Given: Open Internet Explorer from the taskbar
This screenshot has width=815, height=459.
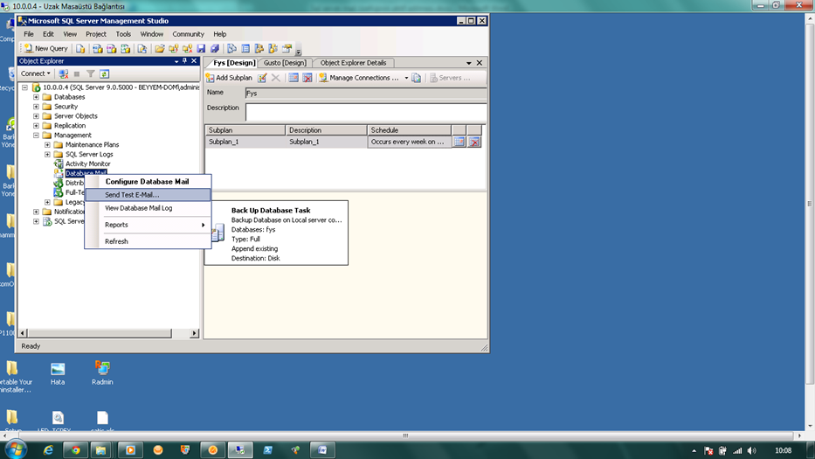Looking at the screenshot, I should coord(48,450).
